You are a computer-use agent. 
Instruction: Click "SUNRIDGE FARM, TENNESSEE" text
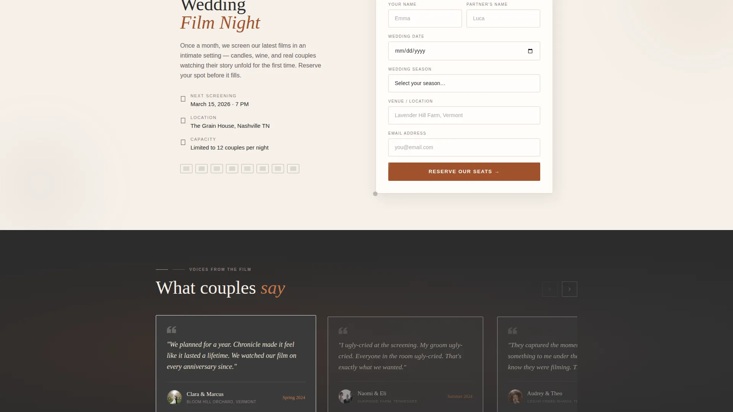pyautogui.click(x=387, y=401)
